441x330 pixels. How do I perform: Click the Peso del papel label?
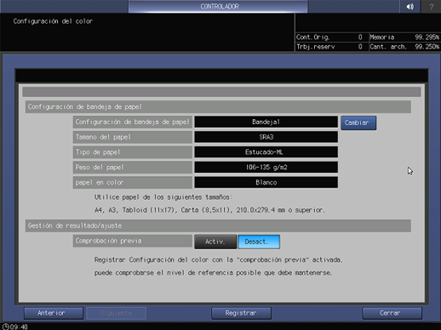tap(133, 167)
